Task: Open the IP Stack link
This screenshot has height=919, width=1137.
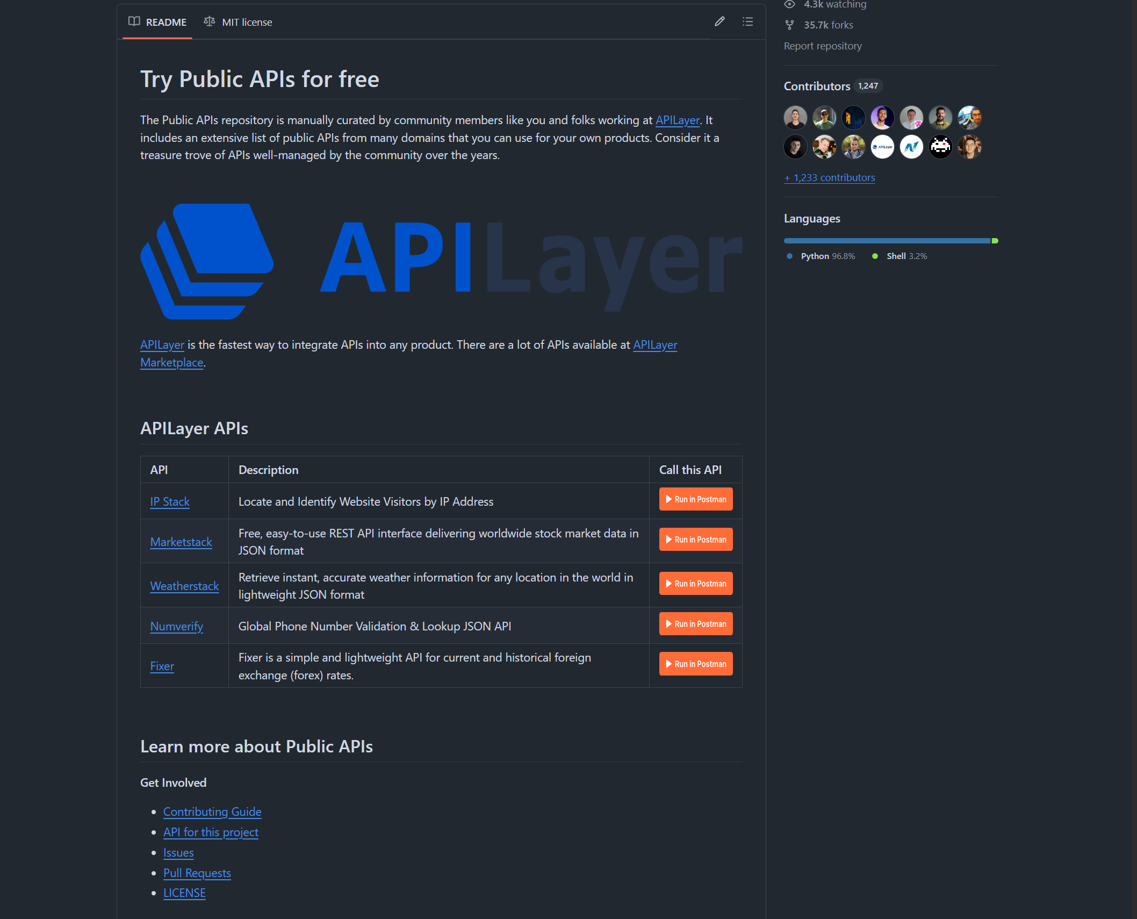Action: pyautogui.click(x=170, y=502)
